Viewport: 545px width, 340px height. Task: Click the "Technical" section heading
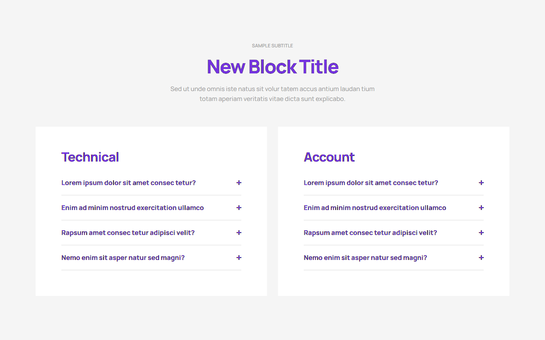(90, 157)
